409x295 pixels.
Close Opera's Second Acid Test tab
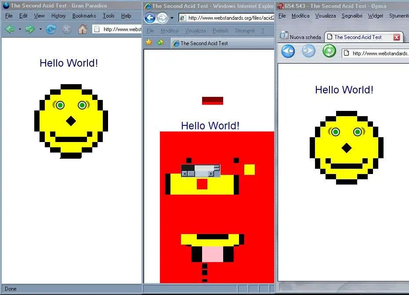pyautogui.click(x=397, y=37)
